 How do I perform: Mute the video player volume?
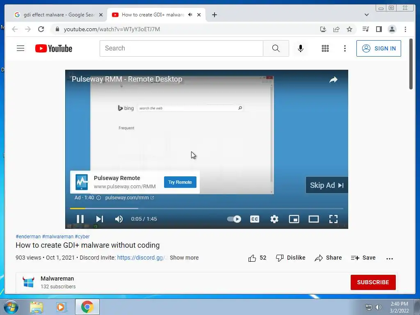[x=119, y=219]
